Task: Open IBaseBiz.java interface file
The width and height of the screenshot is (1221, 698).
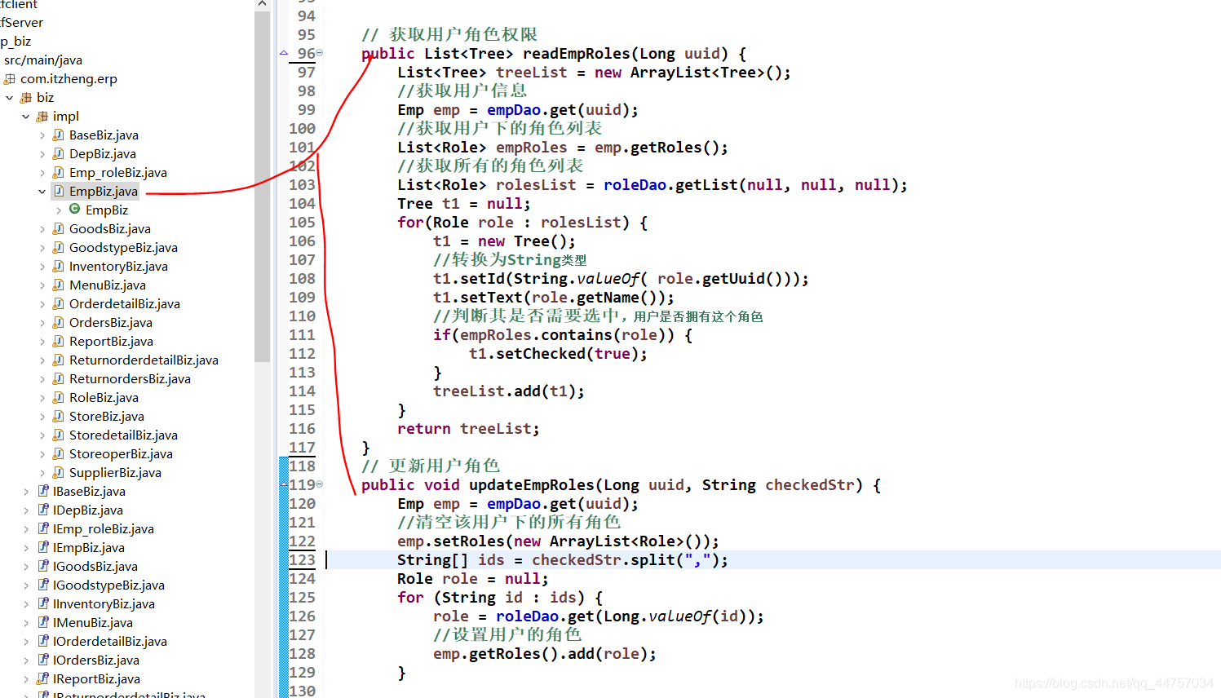Action: (89, 492)
